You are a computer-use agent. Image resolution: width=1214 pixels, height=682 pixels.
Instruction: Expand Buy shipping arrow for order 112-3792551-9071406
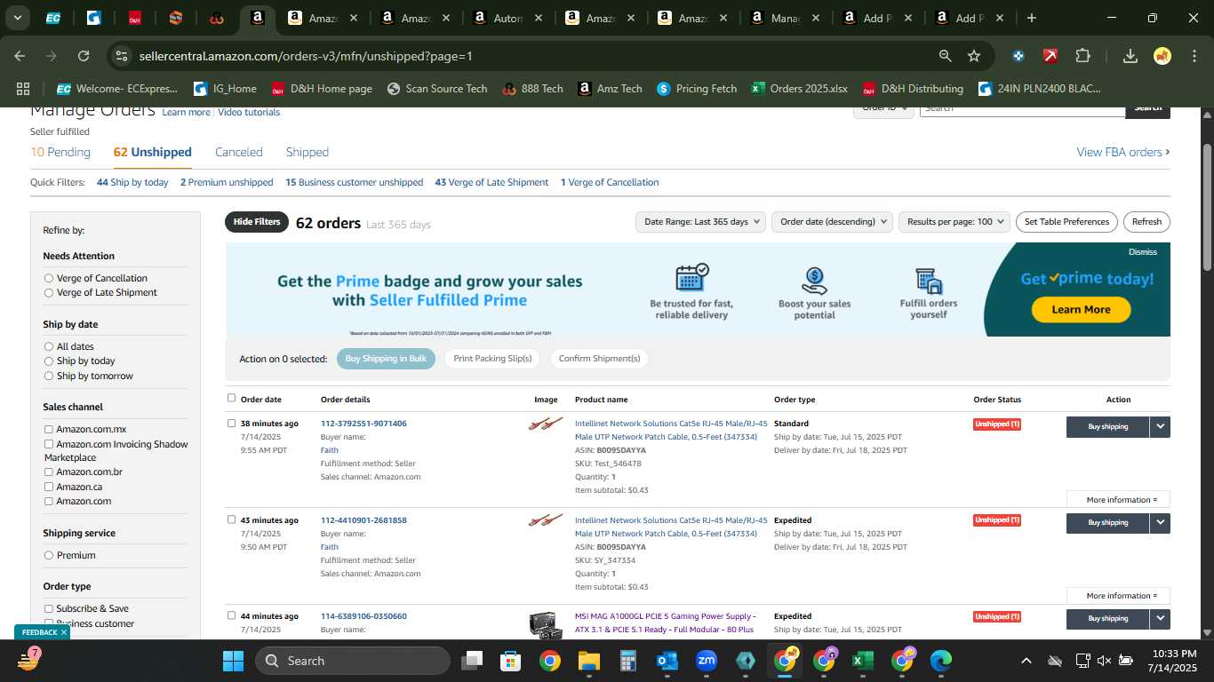pos(1160,426)
